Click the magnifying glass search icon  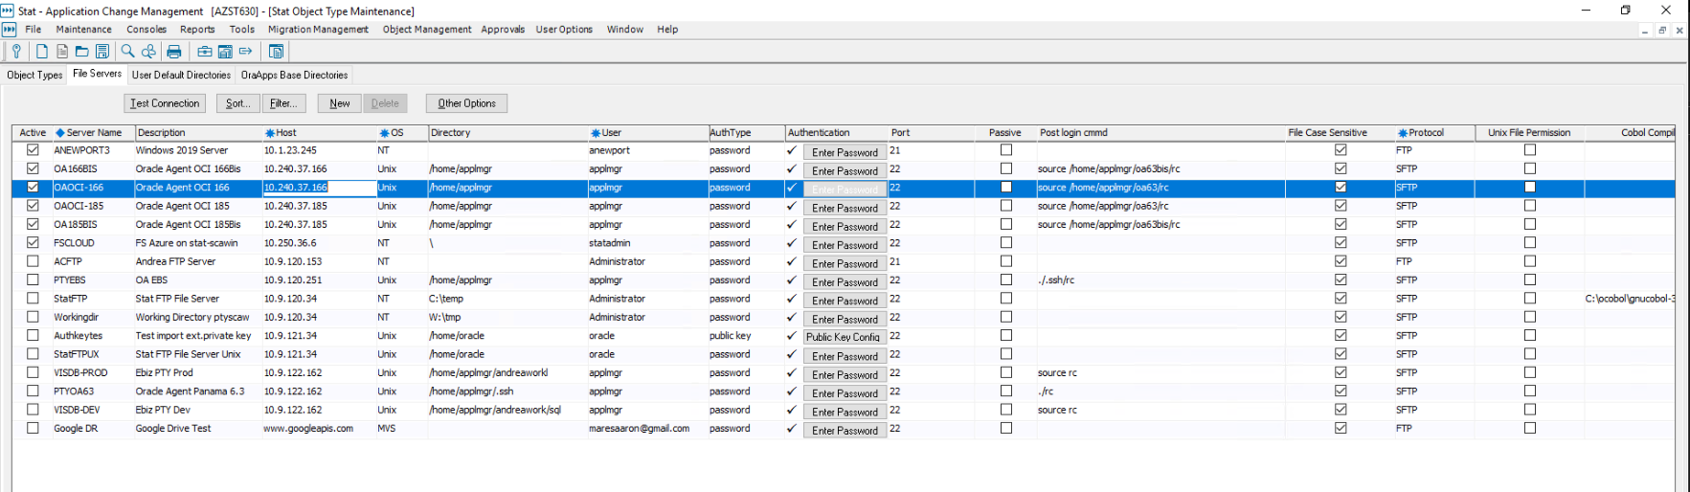click(x=127, y=52)
